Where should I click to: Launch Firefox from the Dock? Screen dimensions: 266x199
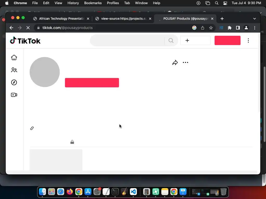[x=70, y=192]
